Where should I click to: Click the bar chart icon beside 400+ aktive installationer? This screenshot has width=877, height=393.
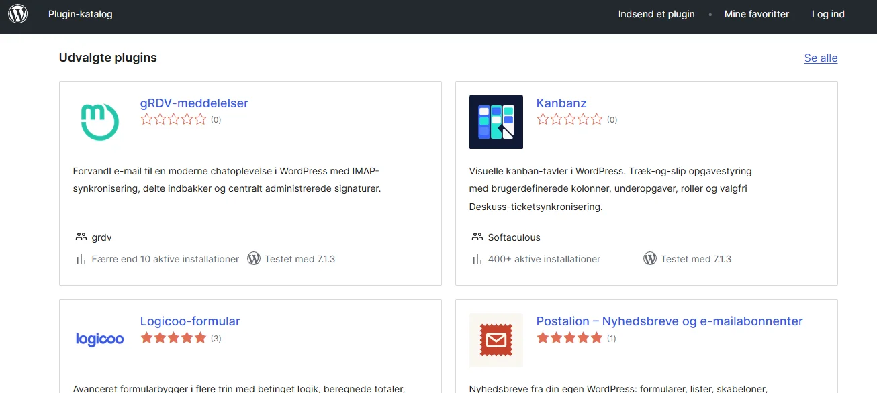point(477,259)
